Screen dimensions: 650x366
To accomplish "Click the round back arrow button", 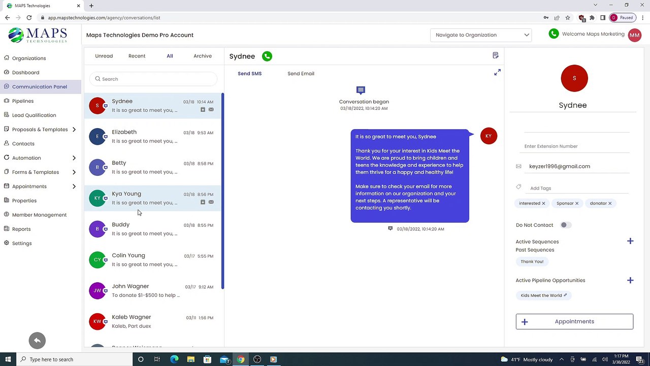I will point(37,341).
